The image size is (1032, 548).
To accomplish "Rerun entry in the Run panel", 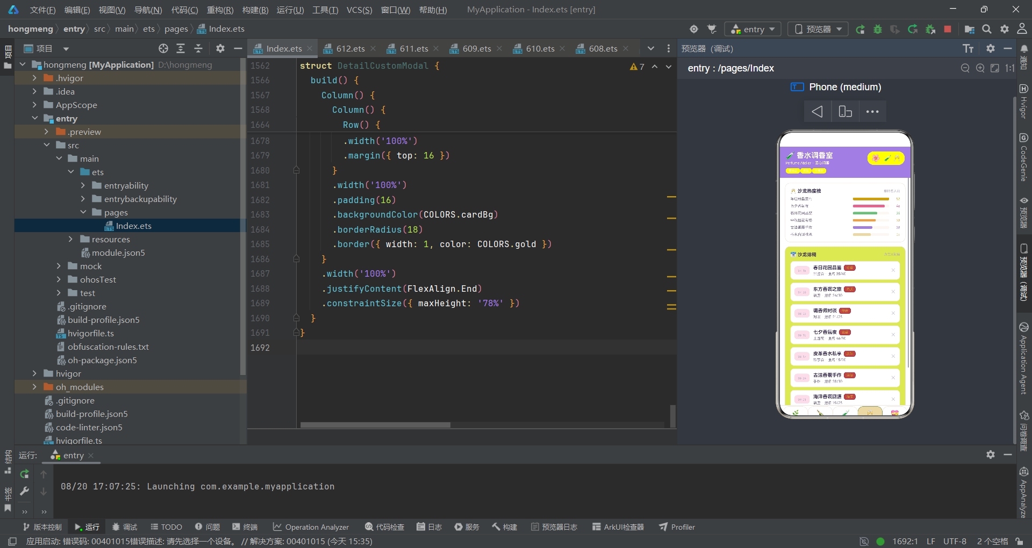I will (25, 474).
